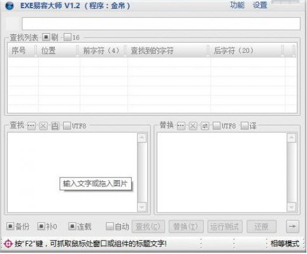Viewport: 307px width, 254px height.
Task: Click the 查找到的字符 column header
Action: pyautogui.click(x=168, y=50)
